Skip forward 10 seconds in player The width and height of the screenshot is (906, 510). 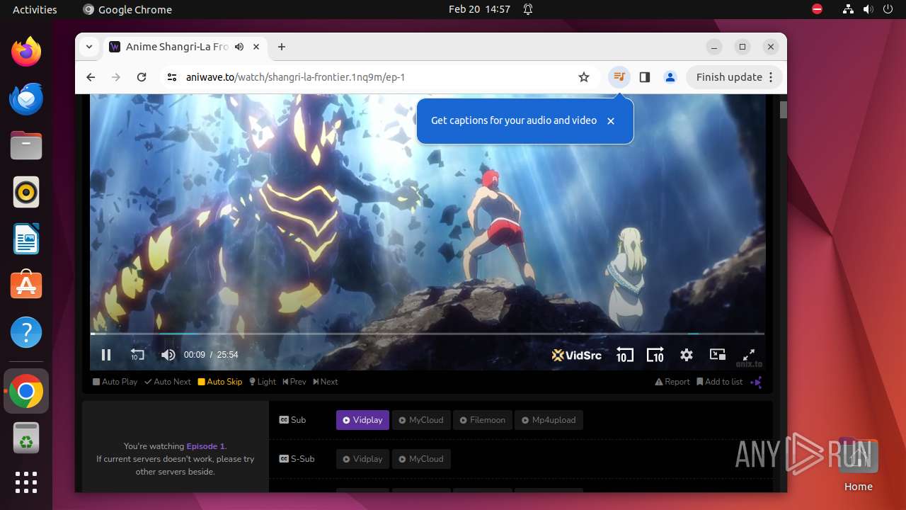[x=655, y=355]
